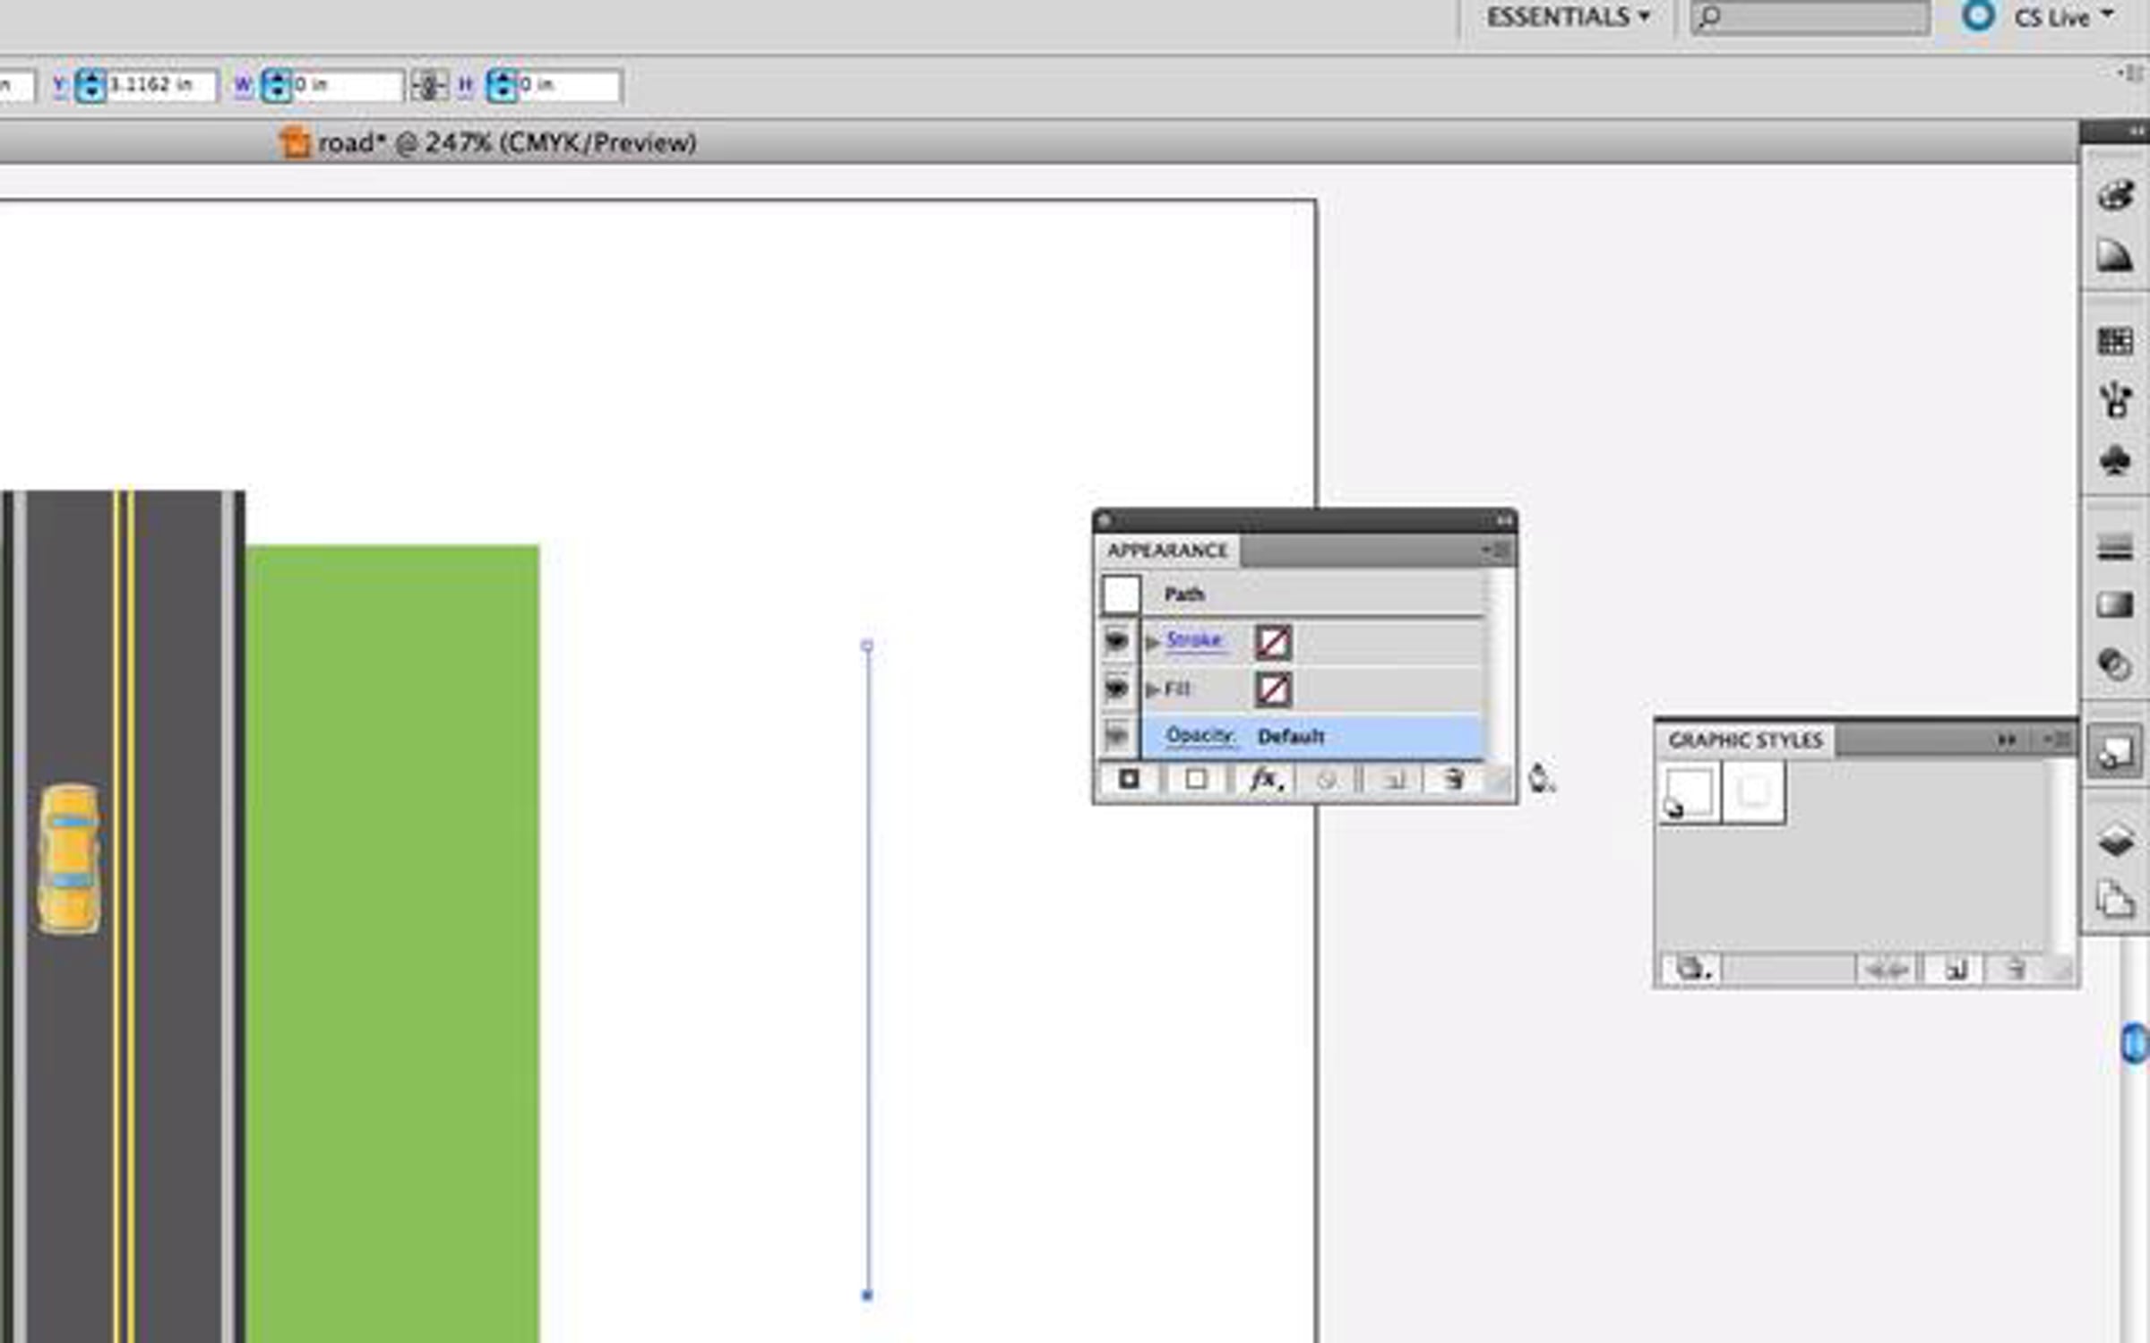Expand the Fill row disclosure triangle
This screenshot has height=1343, width=2150.
pos(1153,689)
